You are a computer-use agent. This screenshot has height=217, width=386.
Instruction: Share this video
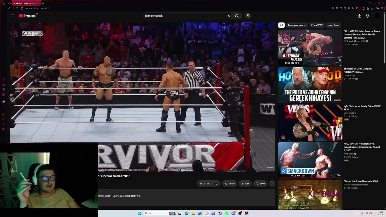coord(229,184)
